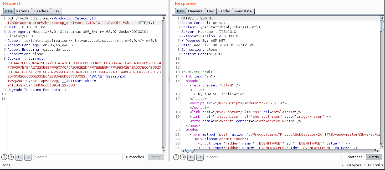Go to next search match in Request
This screenshot has width=385, height=170.
tap(28, 157)
